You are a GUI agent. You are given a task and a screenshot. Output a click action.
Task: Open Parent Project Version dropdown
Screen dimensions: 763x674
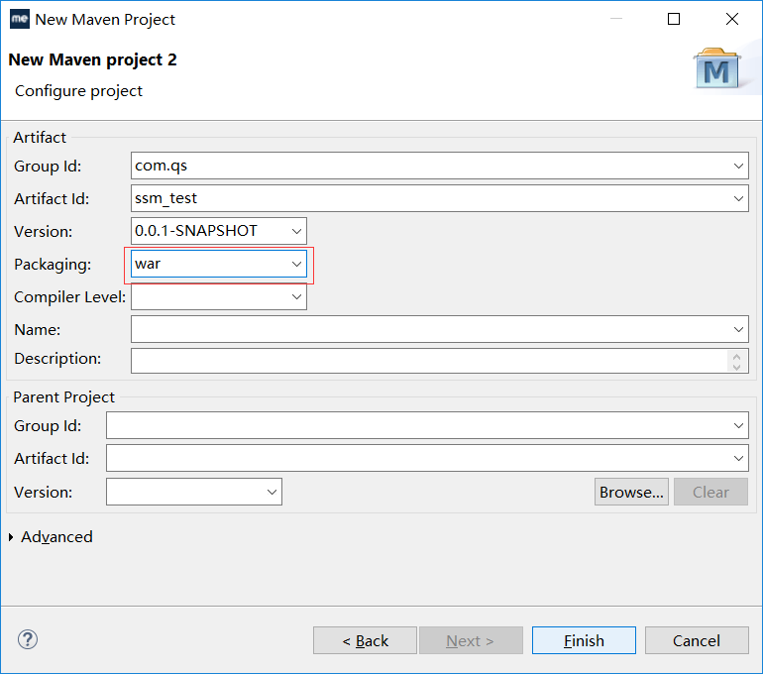(x=272, y=492)
